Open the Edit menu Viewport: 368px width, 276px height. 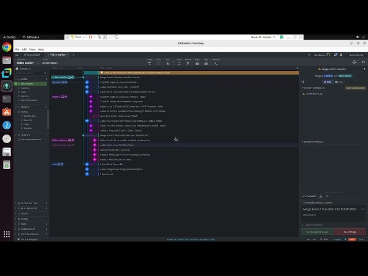point(24,49)
